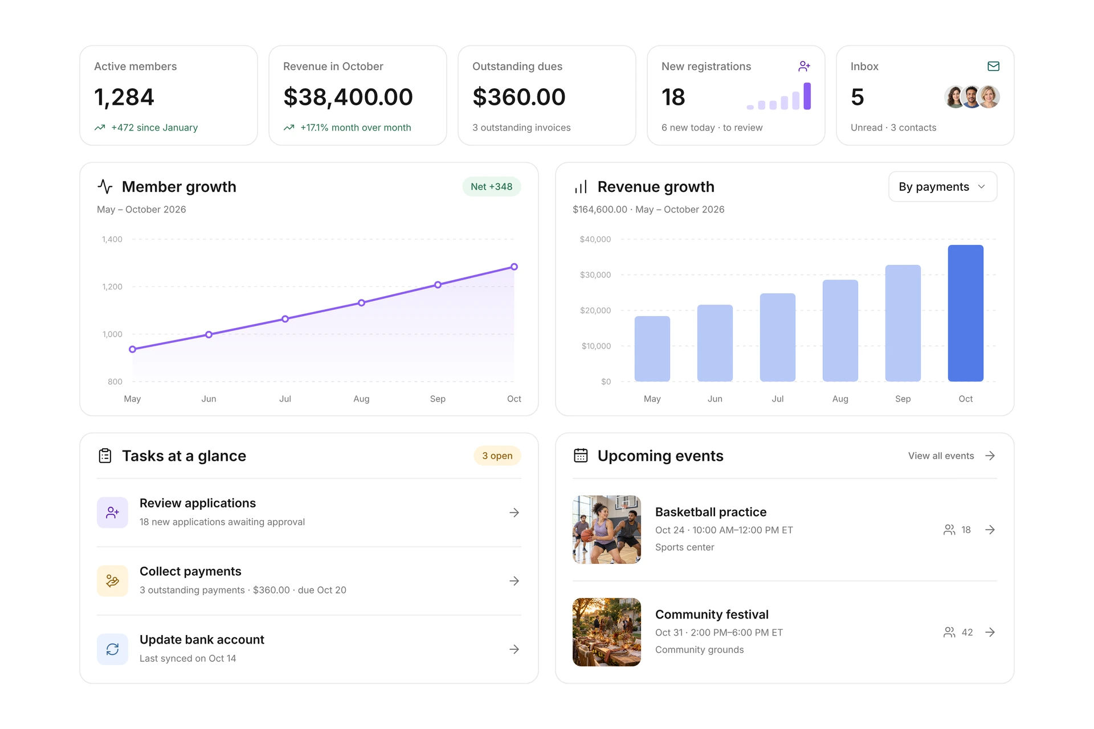Click the Oct data point on Member growth line
The height and width of the screenshot is (729, 1094).
coord(514,267)
